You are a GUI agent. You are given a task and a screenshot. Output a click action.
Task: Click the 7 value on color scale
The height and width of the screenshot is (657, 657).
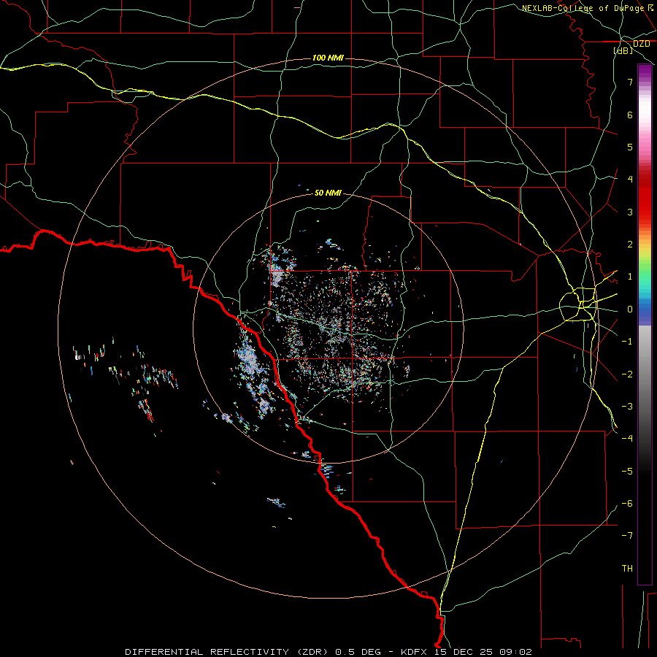click(630, 82)
